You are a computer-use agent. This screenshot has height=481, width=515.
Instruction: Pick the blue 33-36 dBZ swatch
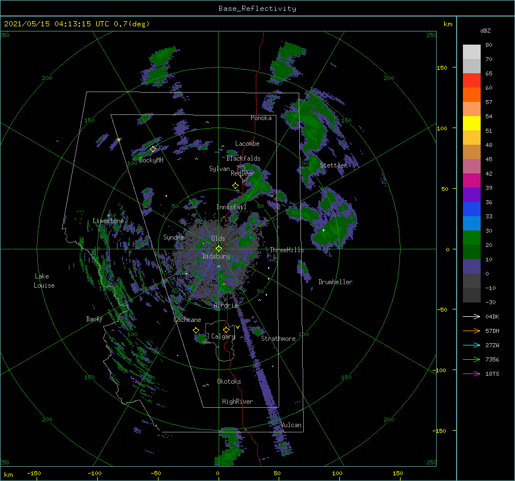472,209
